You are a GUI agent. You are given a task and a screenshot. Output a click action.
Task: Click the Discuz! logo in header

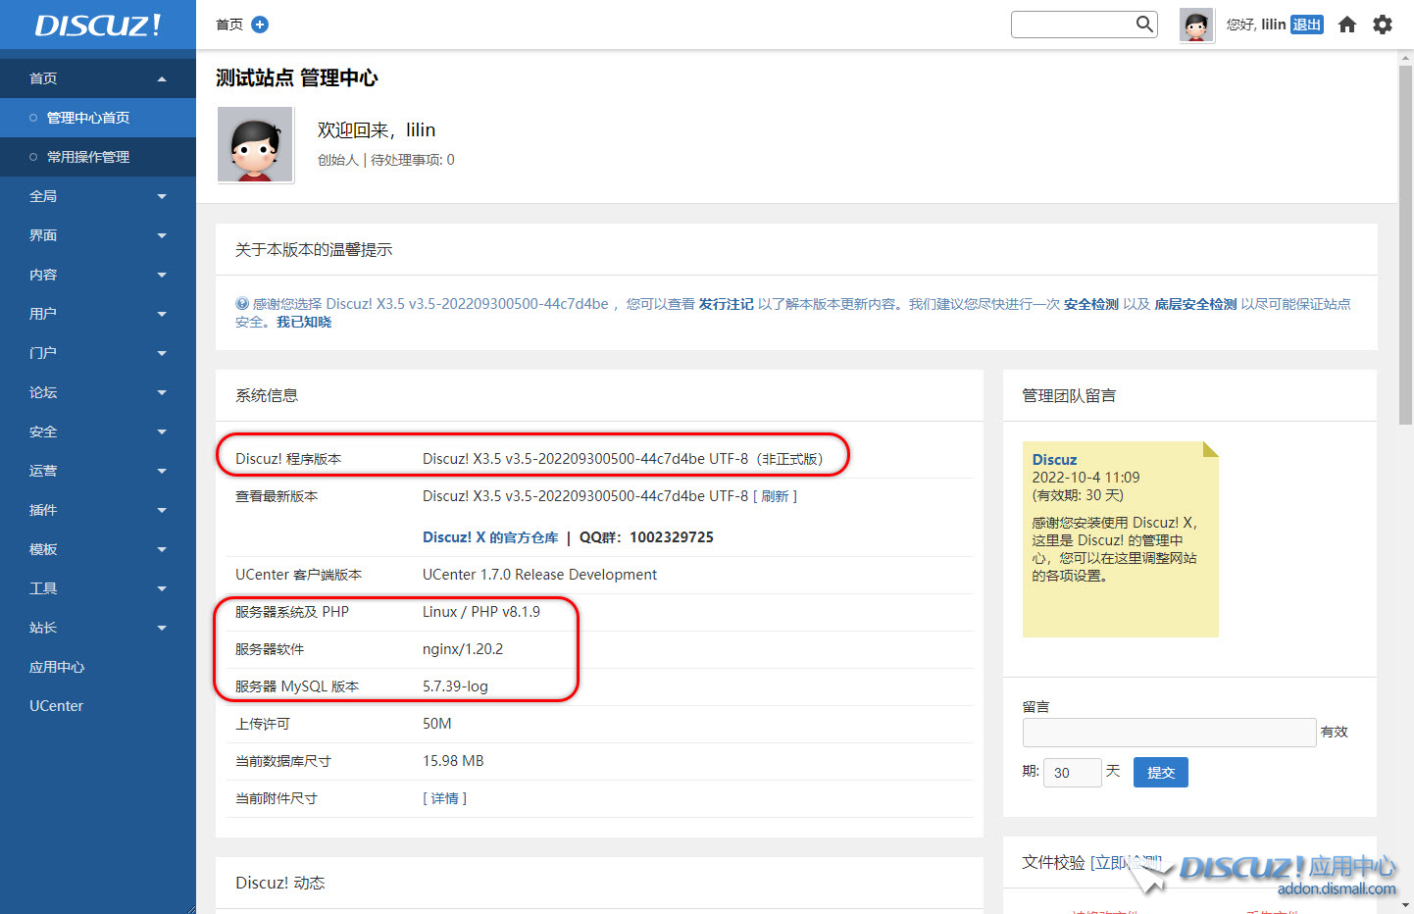[x=98, y=25]
